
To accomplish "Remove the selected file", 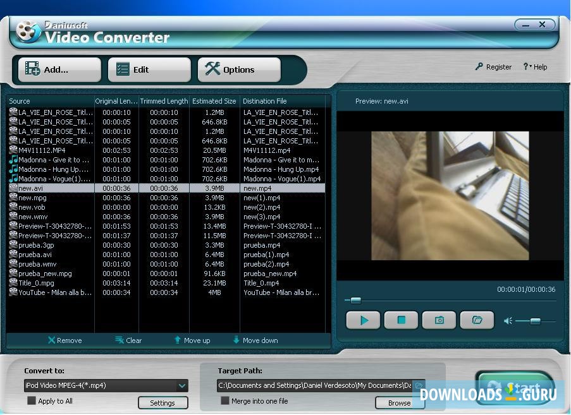I will point(65,340).
